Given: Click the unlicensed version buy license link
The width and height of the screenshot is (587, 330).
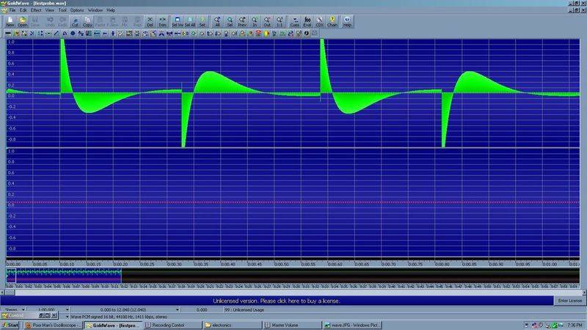Looking at the screenshot, I should coord(276,301).
